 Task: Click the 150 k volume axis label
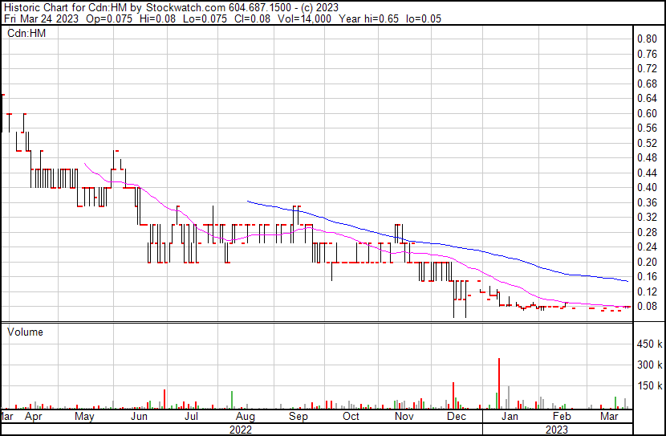[x=649, y=385]
